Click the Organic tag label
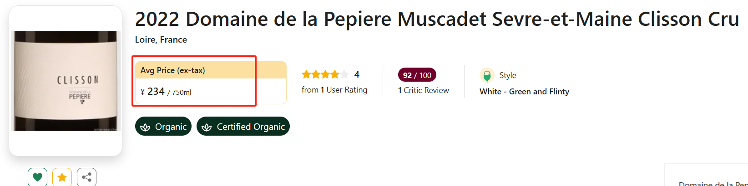This screenshot has height=186, width=748. click(x=171, y=127)
